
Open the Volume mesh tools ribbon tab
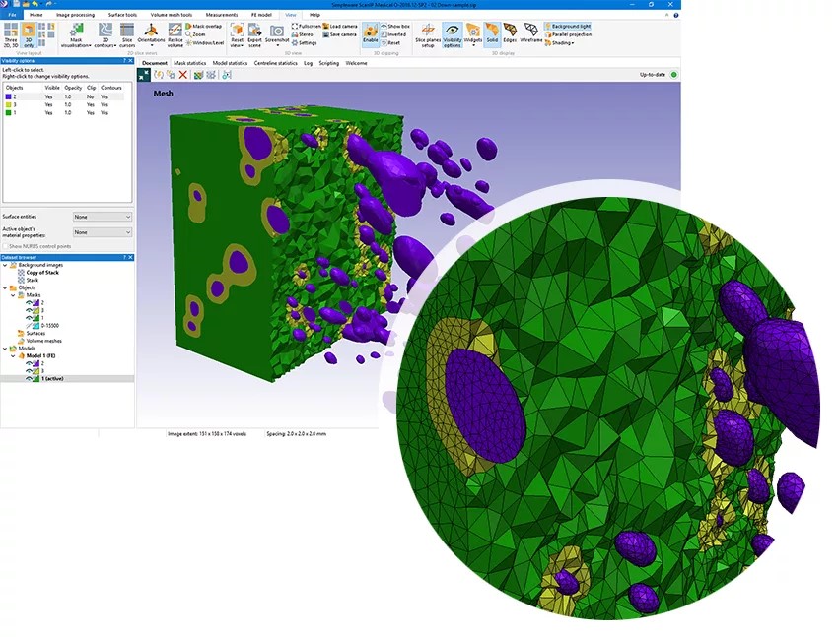[171, 15]
